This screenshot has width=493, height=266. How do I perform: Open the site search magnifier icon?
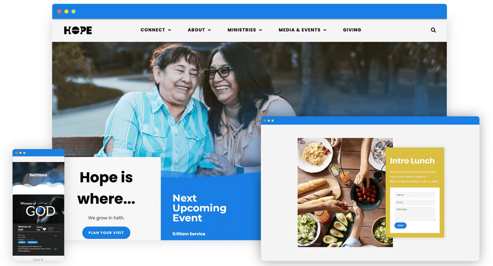coord(433,30)
